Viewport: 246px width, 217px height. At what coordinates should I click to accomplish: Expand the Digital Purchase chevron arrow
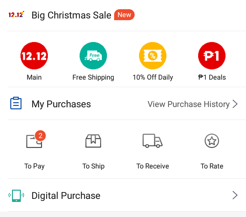(x=235, y=195)
